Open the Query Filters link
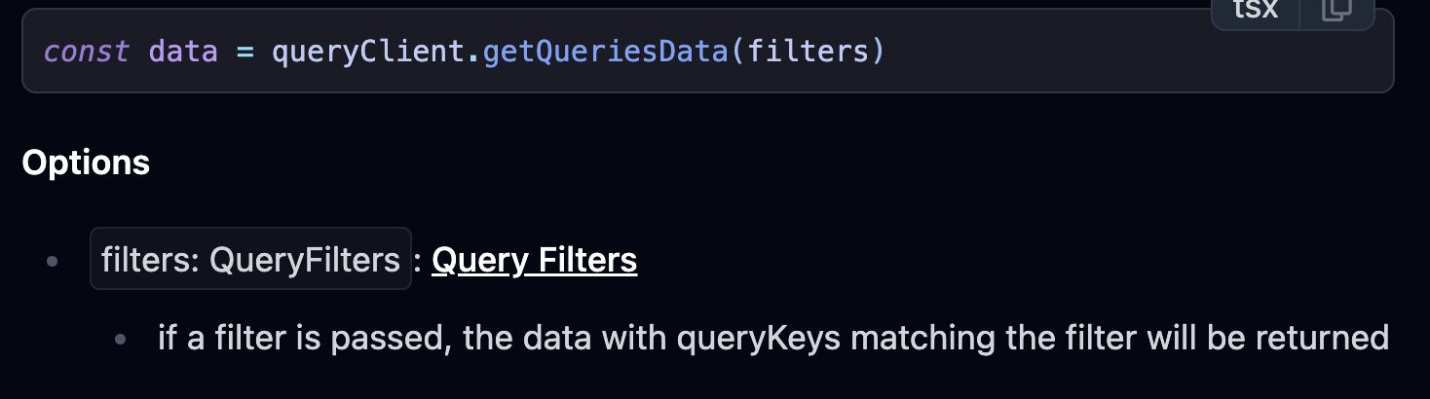The height and width of the screenshot is (399, 1430). pos(534,260)
